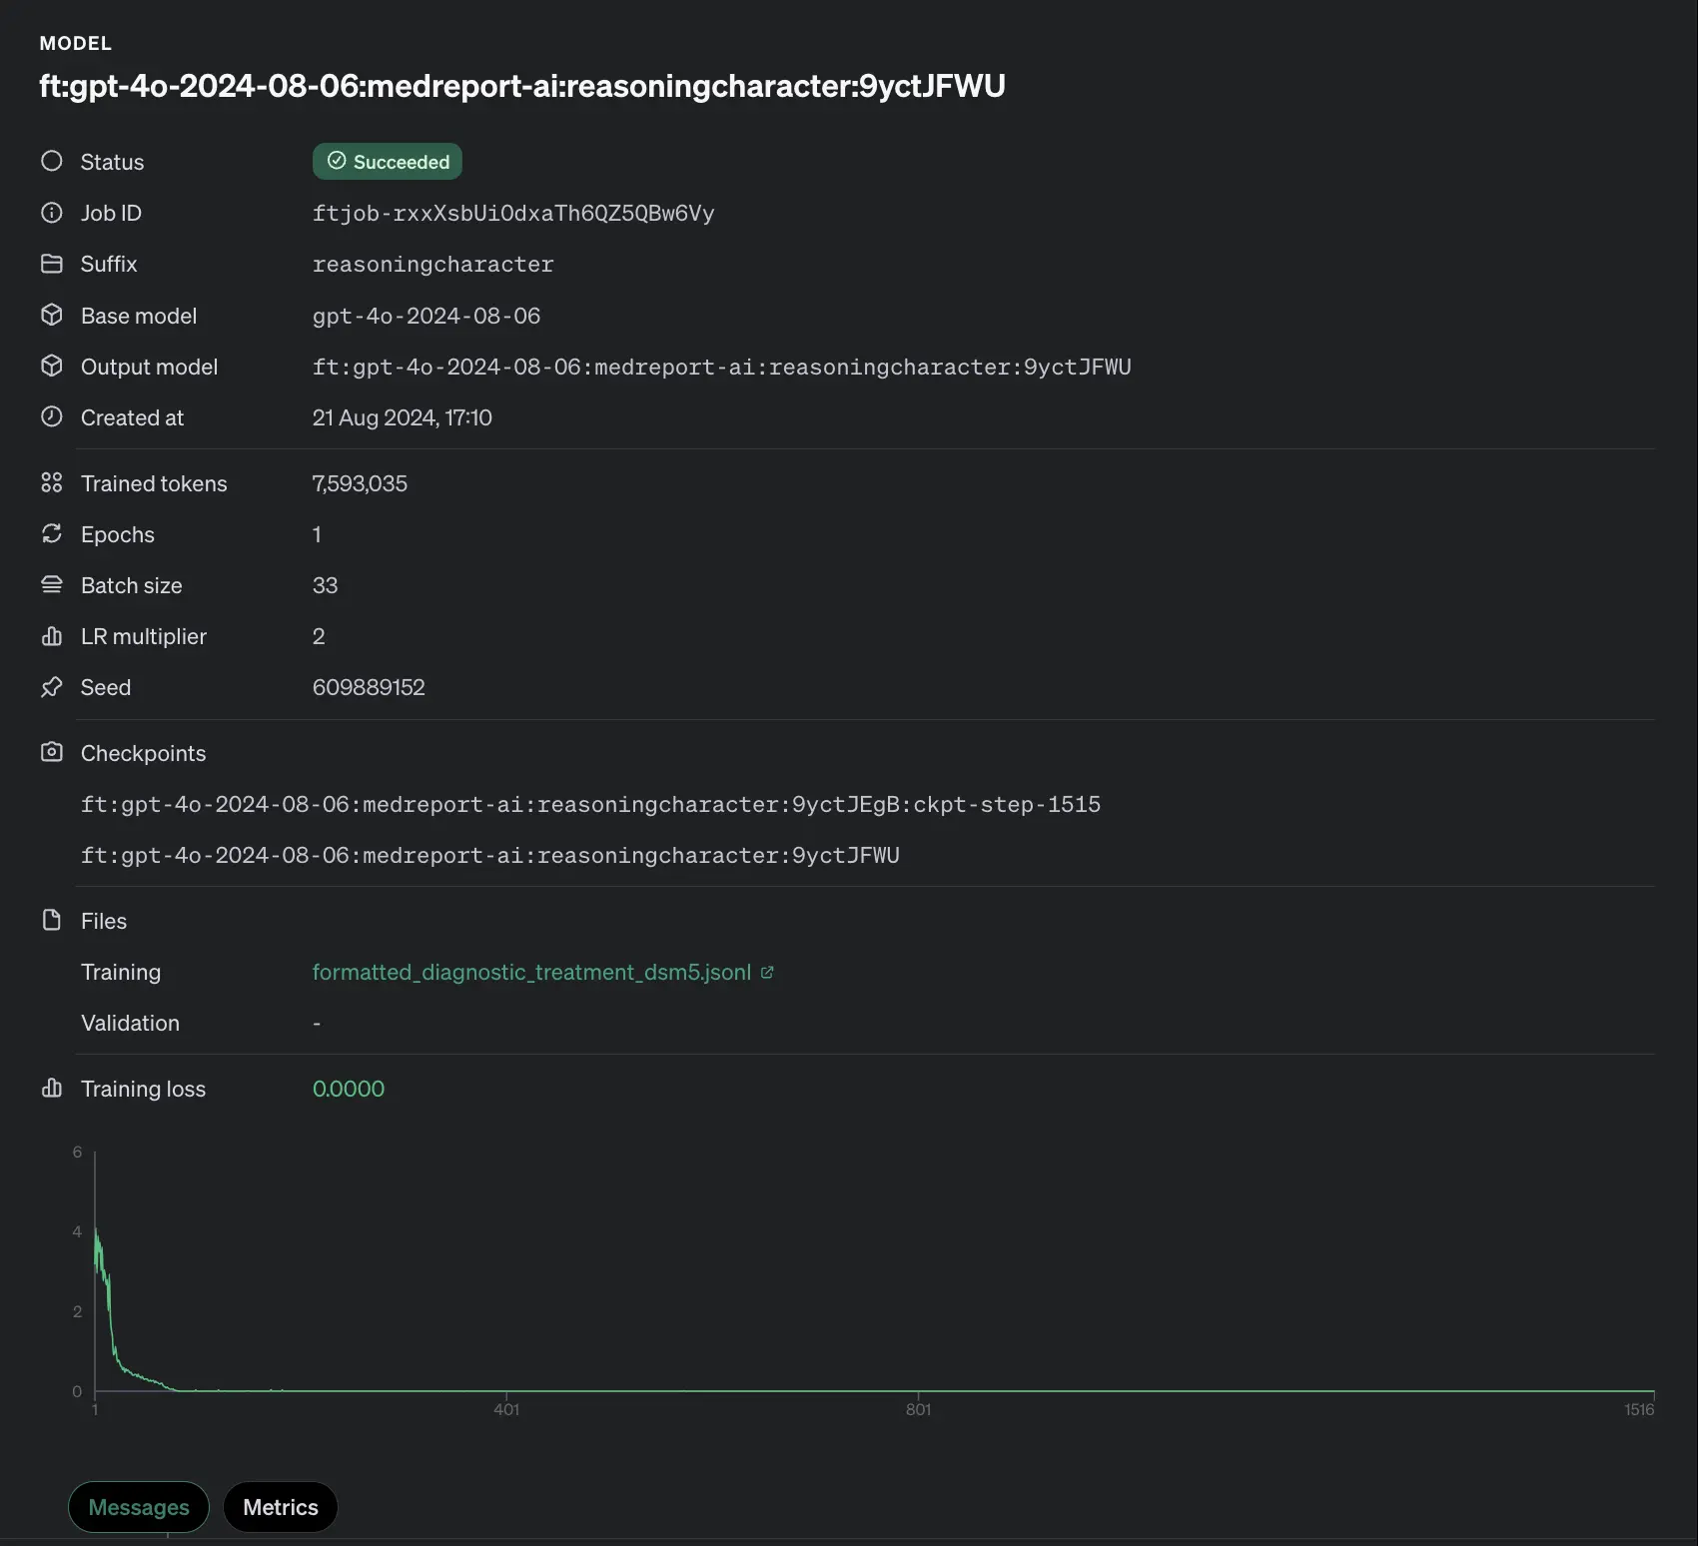Image resolution: width=1698 pixels, height=1546 pixels.
Task: Click the Trained tokens icon
Action: [52, 482]
